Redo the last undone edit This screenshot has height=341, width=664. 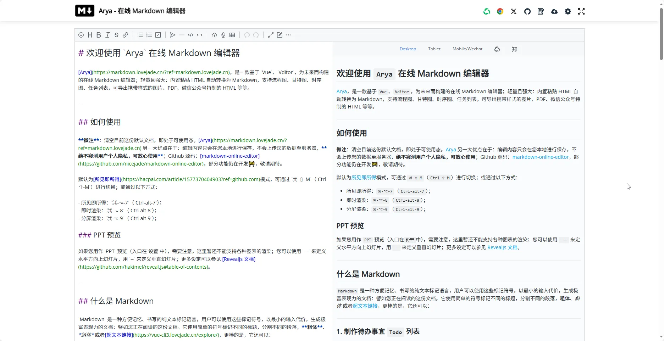coord(256,35)
